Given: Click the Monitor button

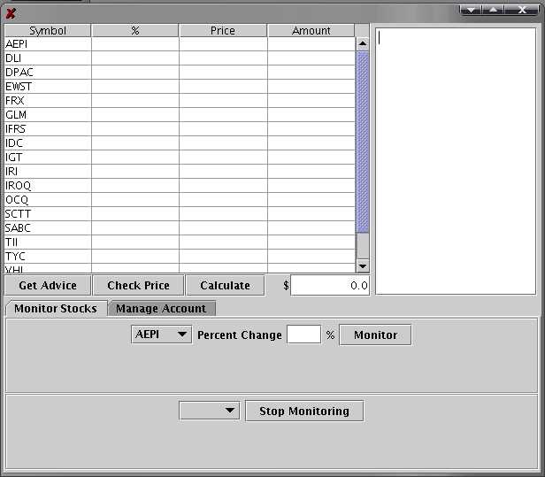Looking at the screenshot, I should (x=375, y=335).
